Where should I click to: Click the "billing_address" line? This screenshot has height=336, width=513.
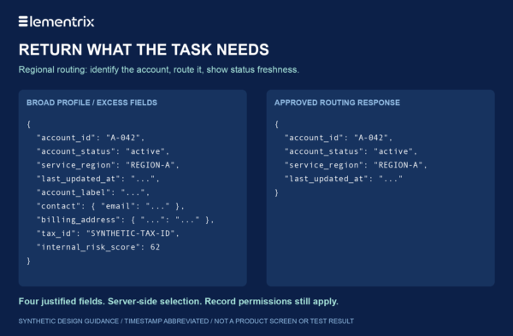pyautogui.click(x=126, y=220)
